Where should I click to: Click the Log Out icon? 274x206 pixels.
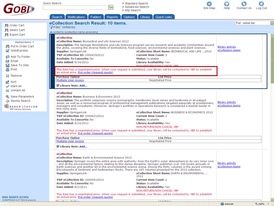[261, 4]
